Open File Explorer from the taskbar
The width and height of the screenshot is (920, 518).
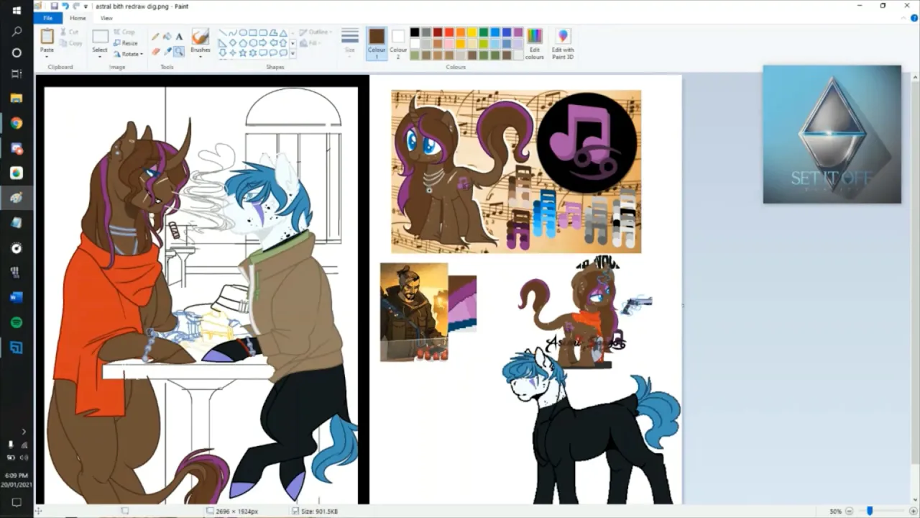coord(17,99)
